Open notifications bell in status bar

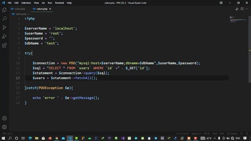(247, 134)
